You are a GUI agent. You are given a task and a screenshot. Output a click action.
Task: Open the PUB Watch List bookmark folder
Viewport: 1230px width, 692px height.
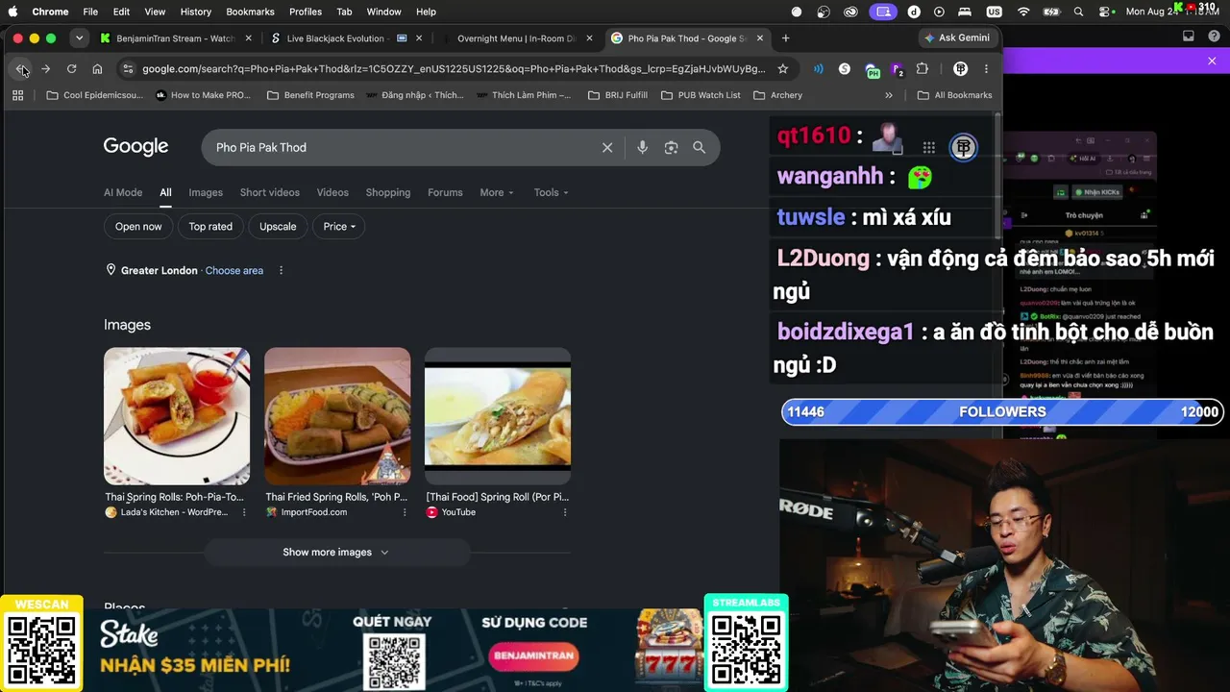click(x=701, y=95)
